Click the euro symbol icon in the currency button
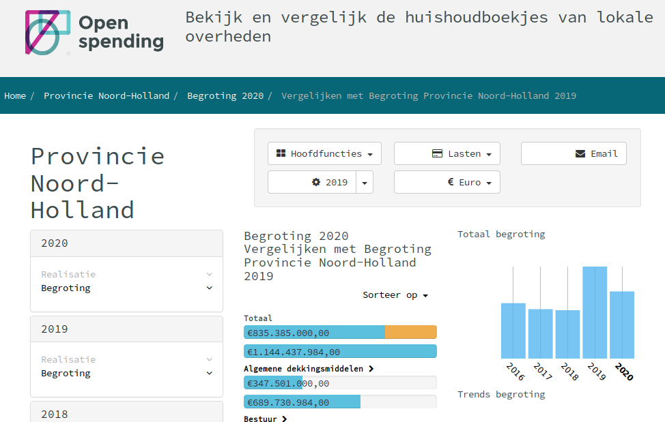Image resolution: width=665 pixels, height=422 pixels. coord(450,182)
